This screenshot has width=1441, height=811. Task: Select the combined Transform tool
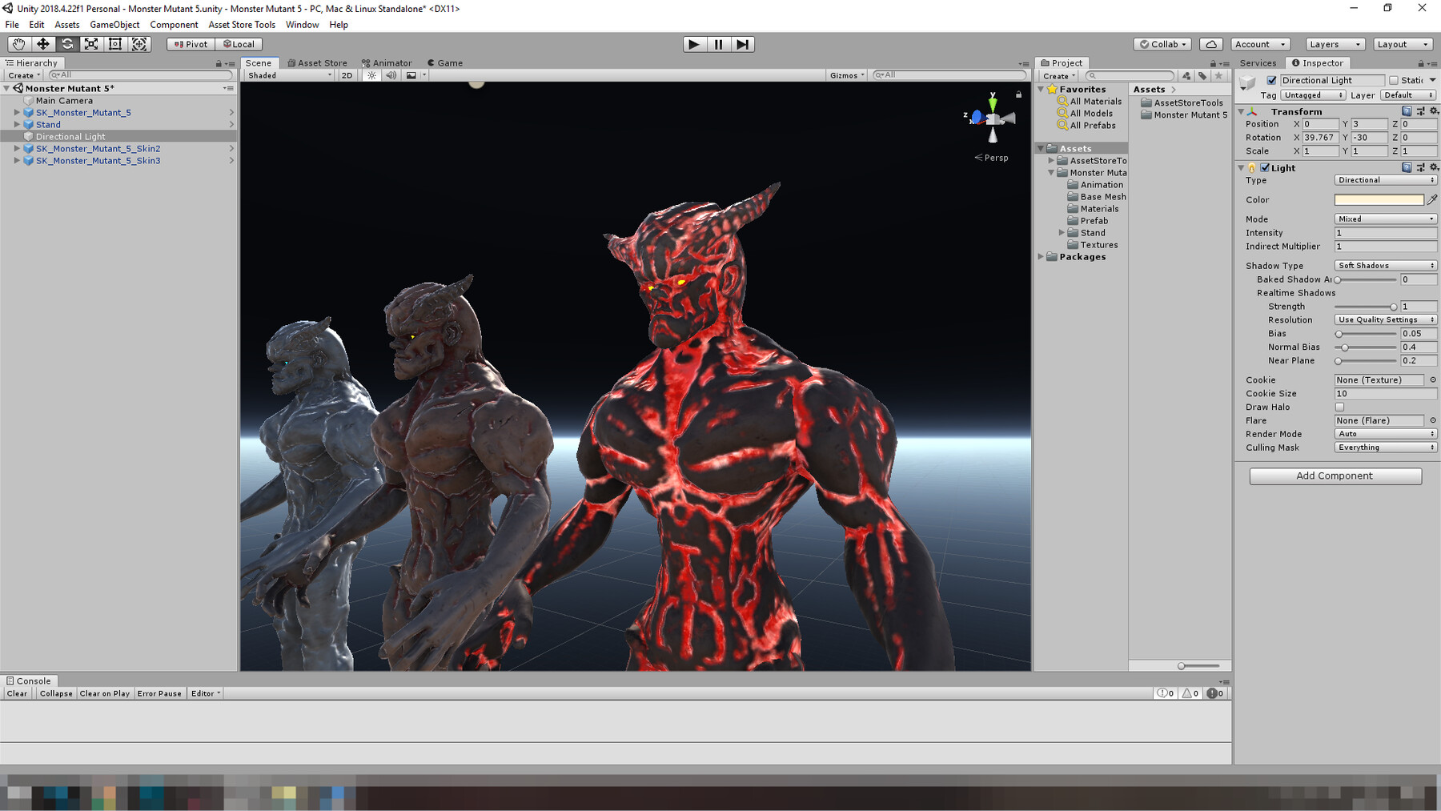coord(139,44)
